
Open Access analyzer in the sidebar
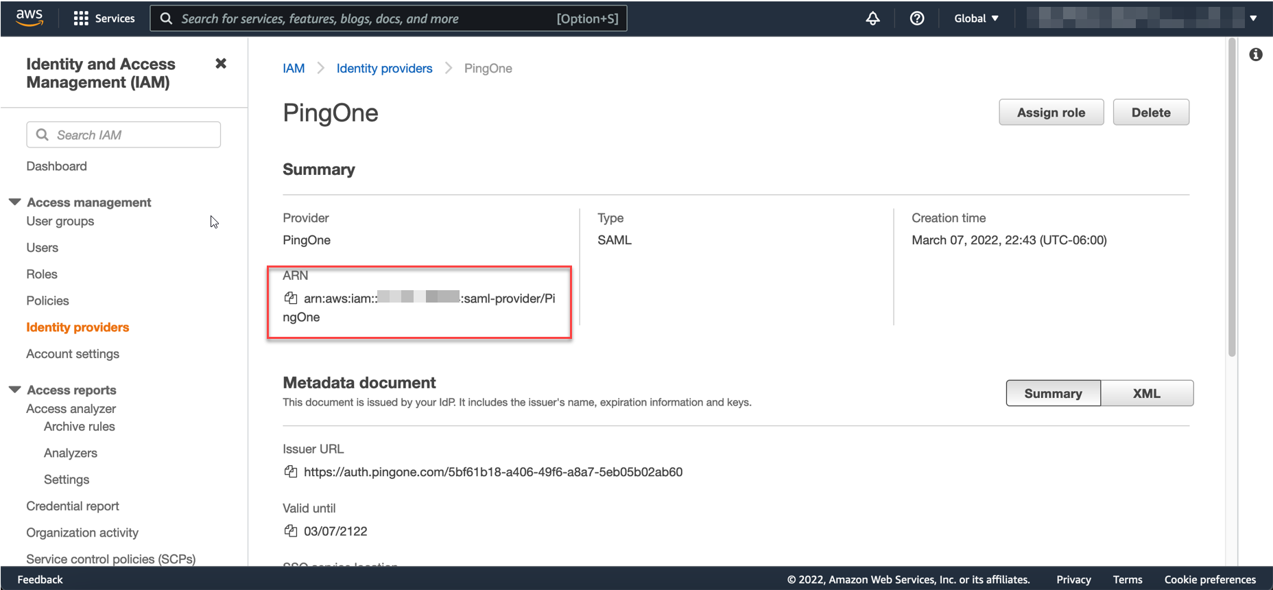pos(71,408)
